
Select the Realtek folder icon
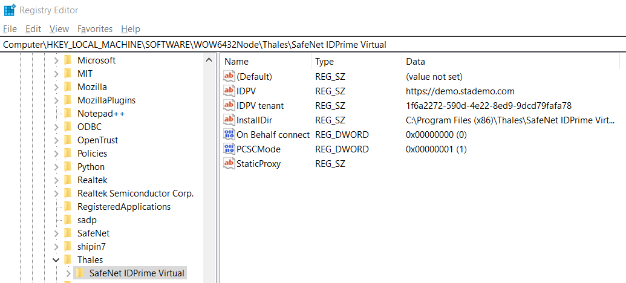tap(68, 180)
